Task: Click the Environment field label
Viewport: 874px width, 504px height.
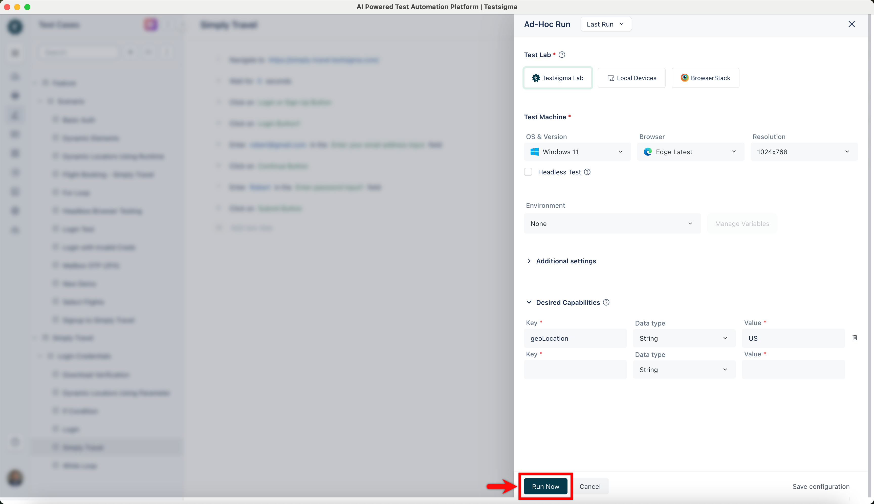Action: [x=545, y=205]
